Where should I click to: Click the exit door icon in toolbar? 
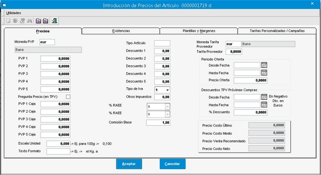[x=54, y=21]
